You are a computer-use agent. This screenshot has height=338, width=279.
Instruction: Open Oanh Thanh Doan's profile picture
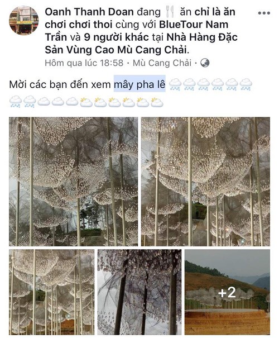click(x=23, y=21)
